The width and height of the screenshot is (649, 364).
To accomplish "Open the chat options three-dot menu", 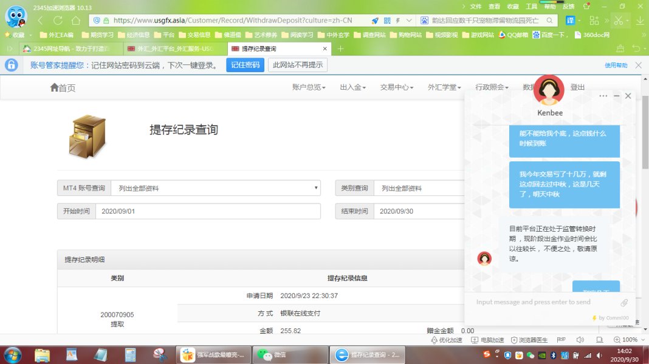I will [603, 96].
